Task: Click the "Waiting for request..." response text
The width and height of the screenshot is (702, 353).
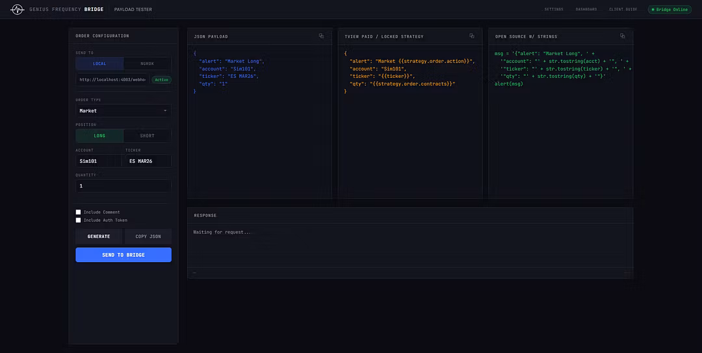Action: 222,232
